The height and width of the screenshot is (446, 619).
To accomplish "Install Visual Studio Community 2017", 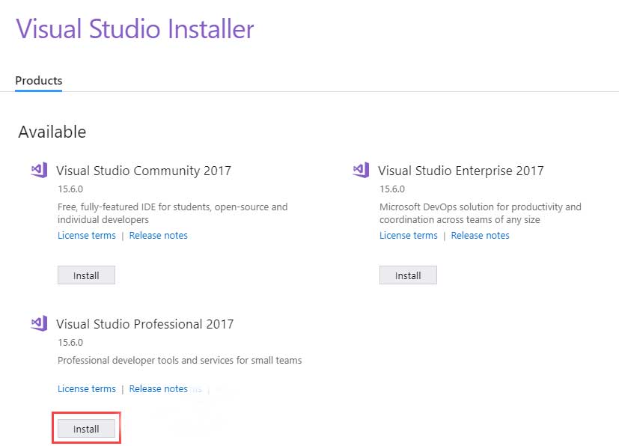I will [86, 275].
